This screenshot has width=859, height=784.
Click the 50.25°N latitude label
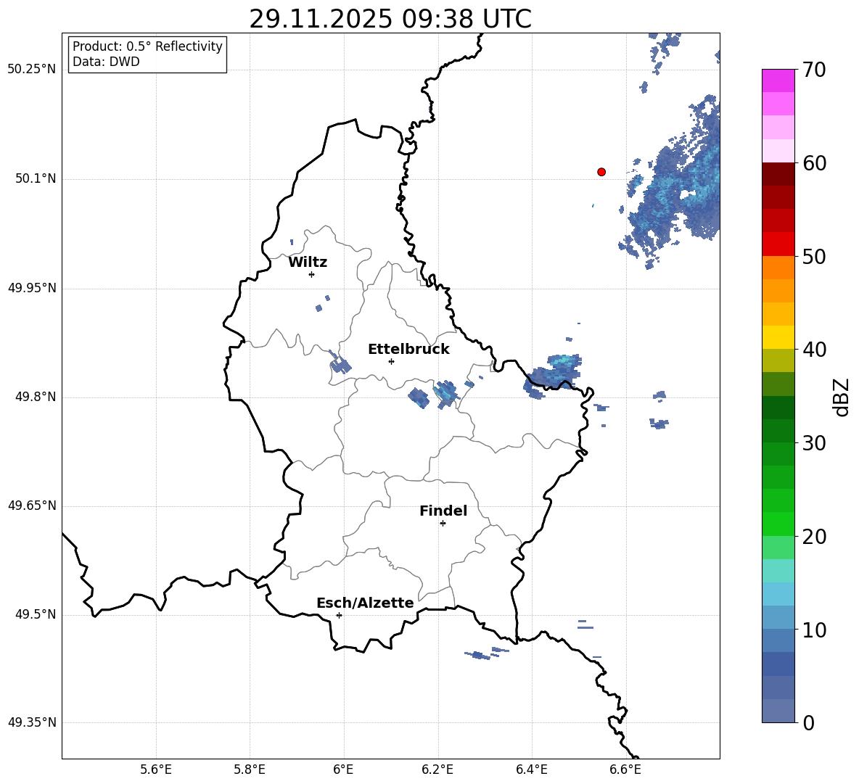pos(32,70)
